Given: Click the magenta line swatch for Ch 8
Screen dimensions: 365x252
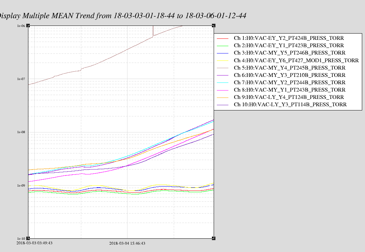Looking at the screenshot, I should (x=222, y=90).
